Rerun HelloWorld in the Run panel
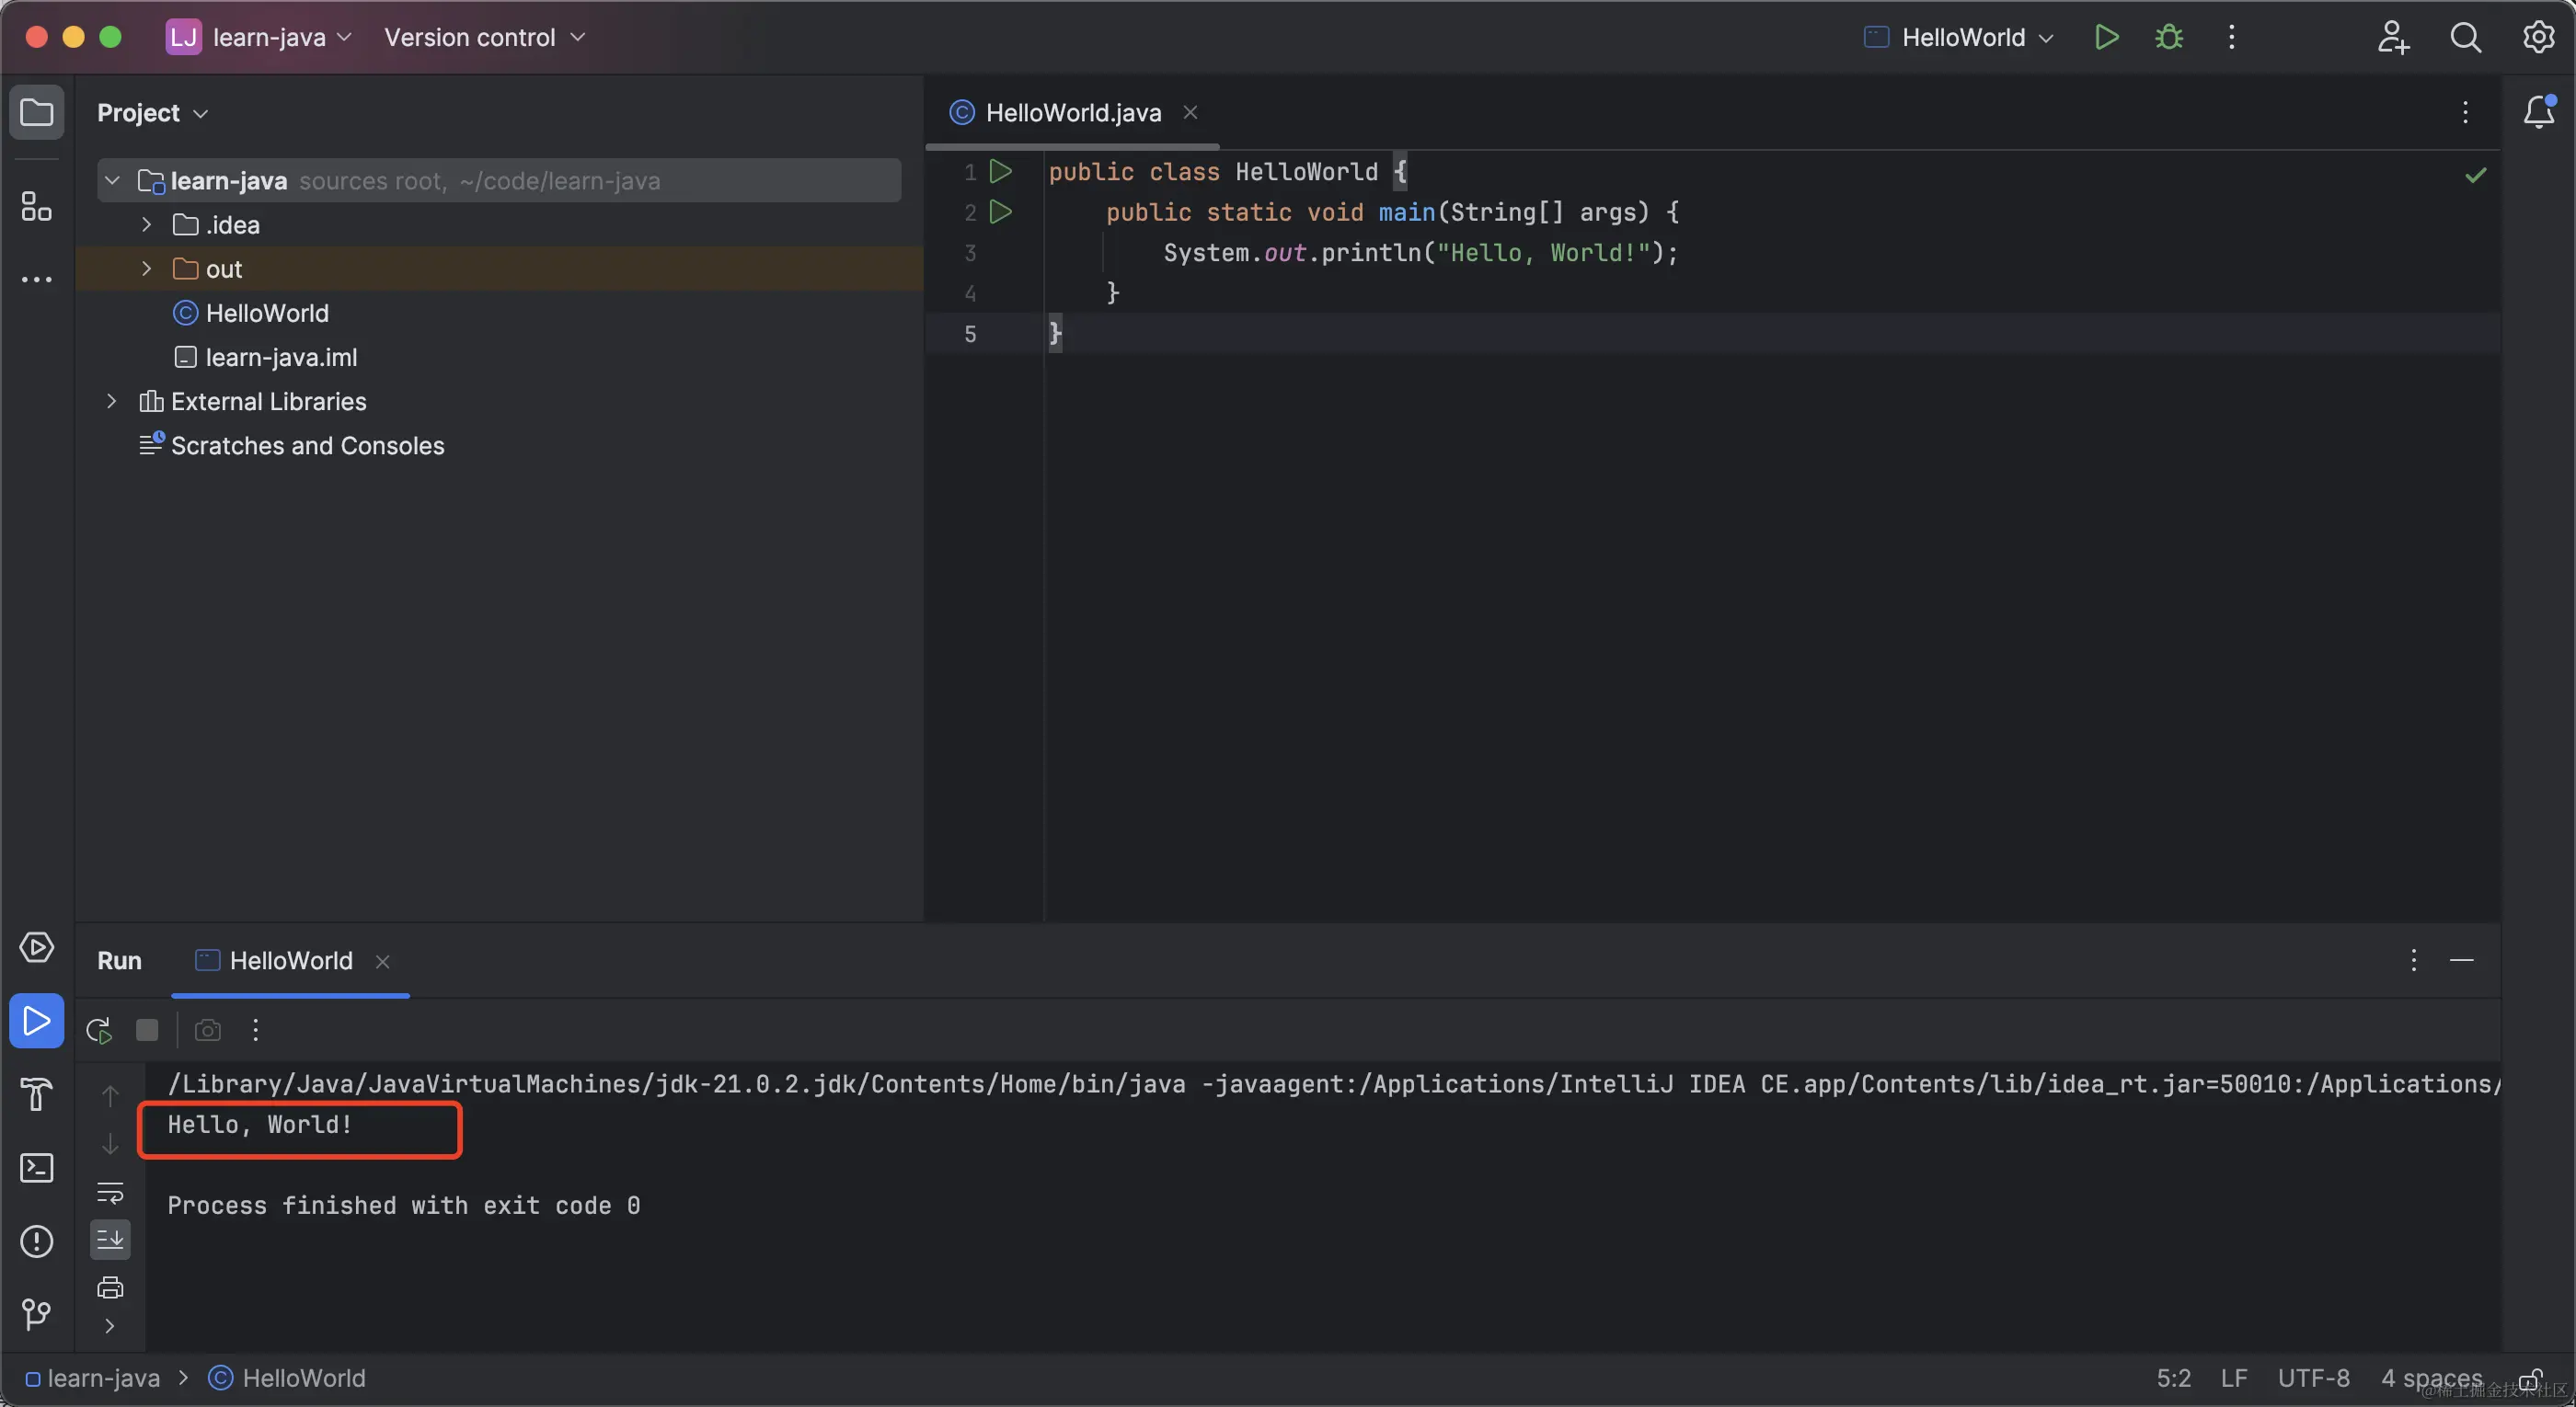Screen dimensions: 2576x1407 coord(99,1030)
